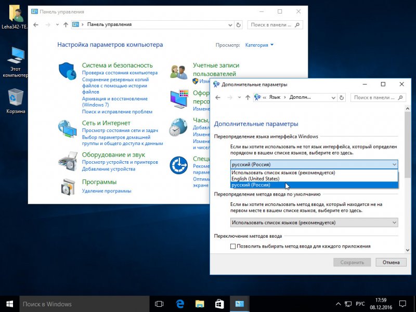Image resolution: width=416 pixels, height=312 pixels.
Task: Open the Категория view dropdown
Action: coord(259,45)
